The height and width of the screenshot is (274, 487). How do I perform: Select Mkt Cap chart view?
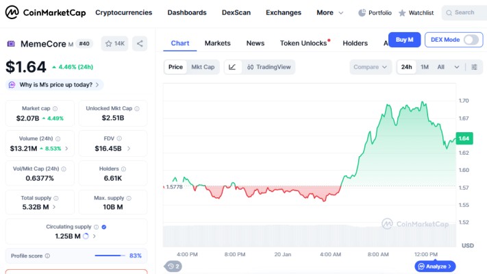point(203,67)
